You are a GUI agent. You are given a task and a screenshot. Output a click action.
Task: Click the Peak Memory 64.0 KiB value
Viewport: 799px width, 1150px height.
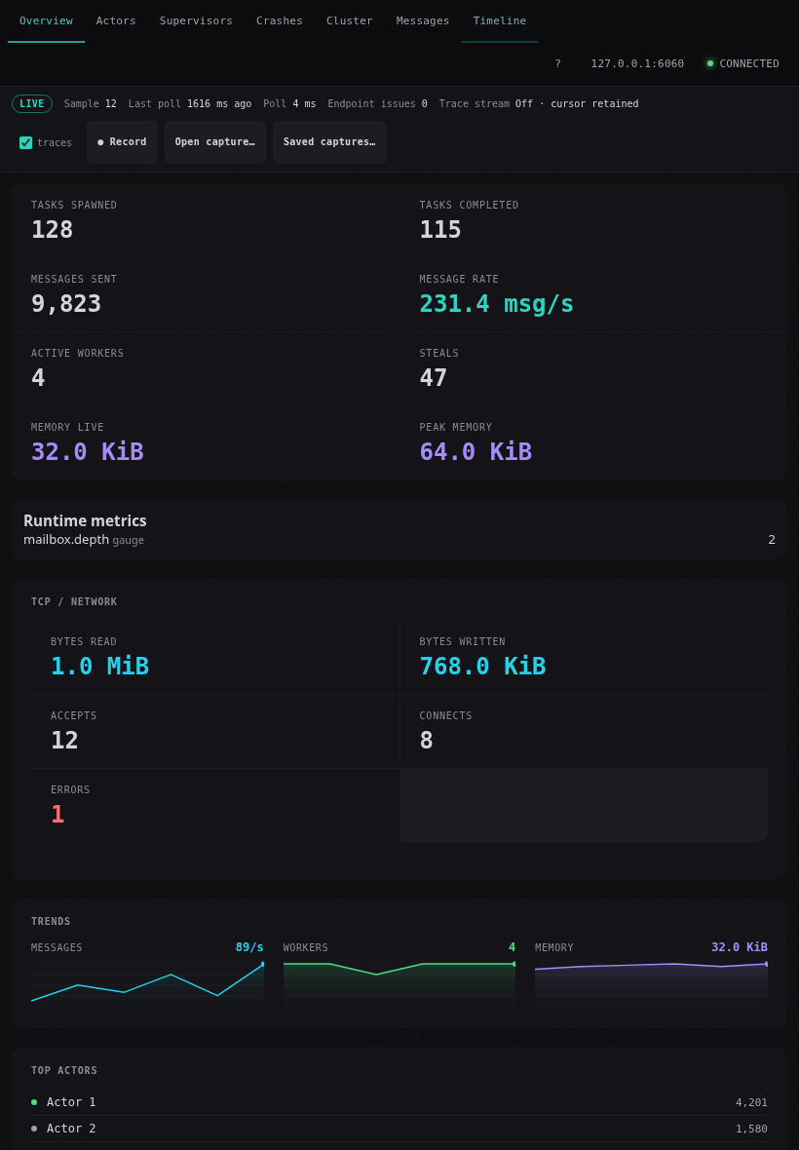(x=476, y=452)
